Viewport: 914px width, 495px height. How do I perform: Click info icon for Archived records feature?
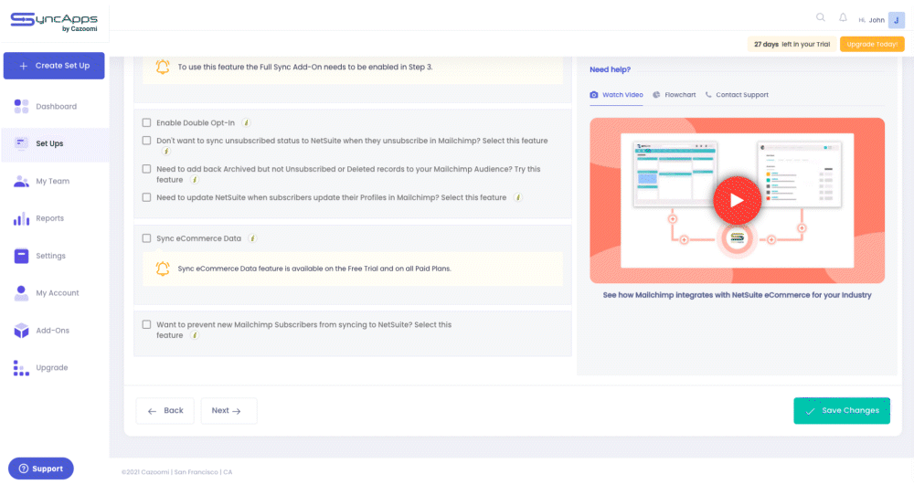(x=195, y=180)
